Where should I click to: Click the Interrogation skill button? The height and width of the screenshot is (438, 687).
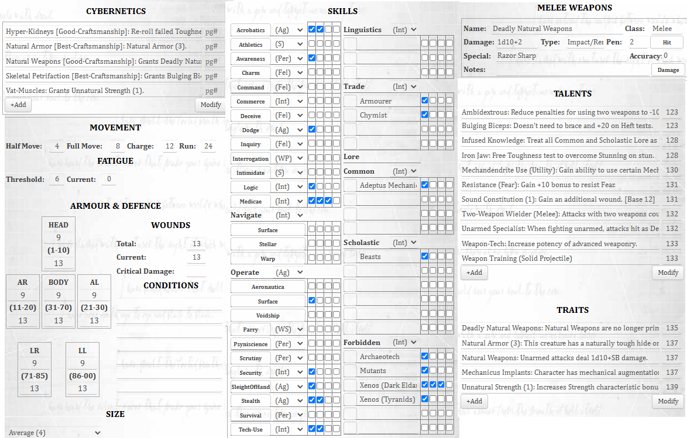point(250,158)
